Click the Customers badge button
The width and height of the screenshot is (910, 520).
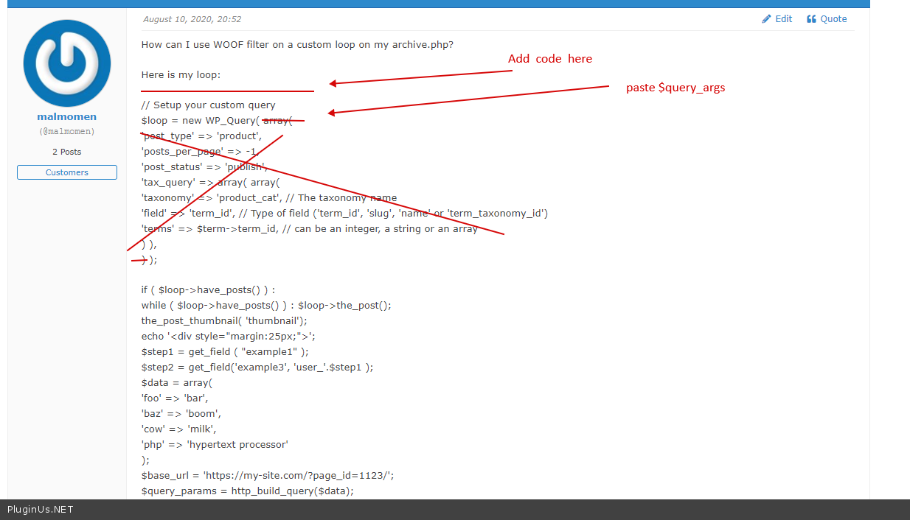[67, 172]
